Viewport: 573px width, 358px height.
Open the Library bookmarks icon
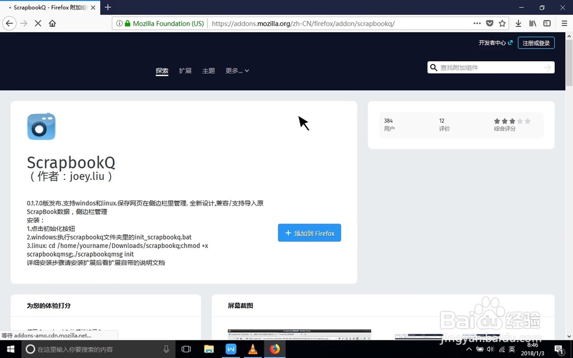[533, 23]
